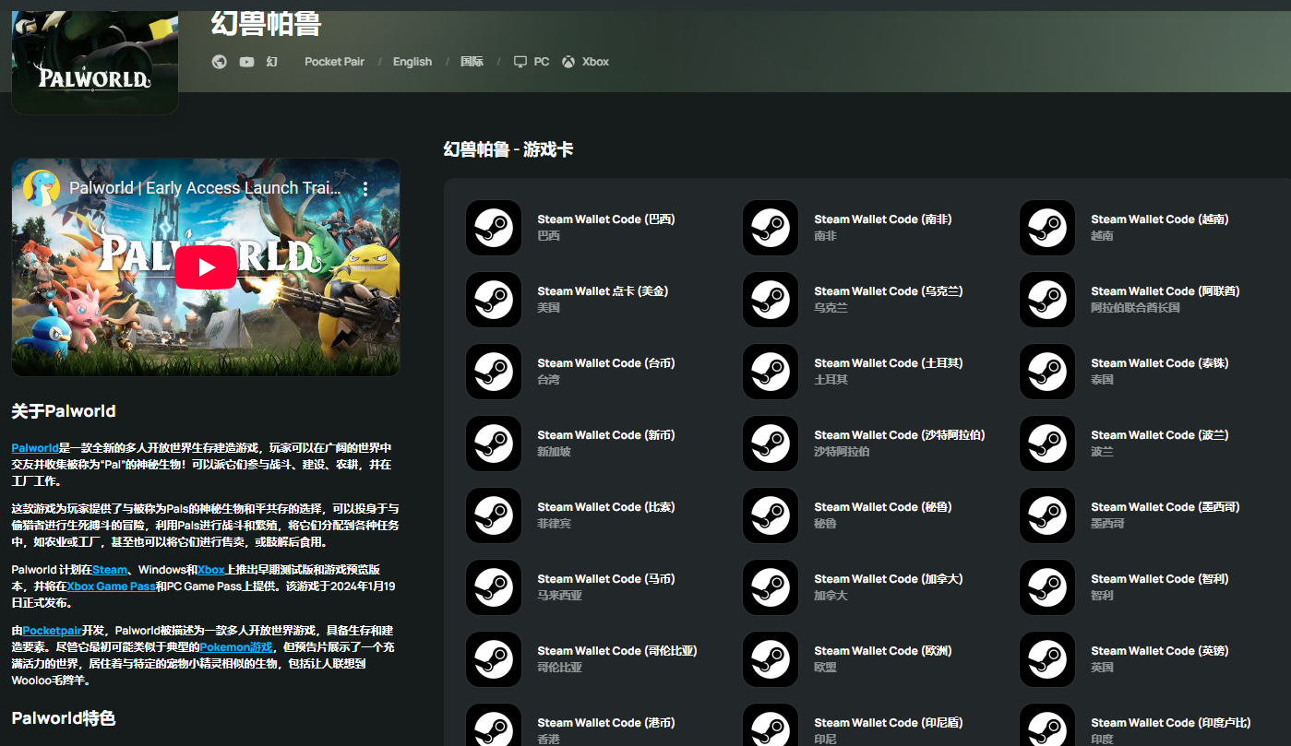This screenshot has height=746, width=1291.
Task: Open the YouTube icon link in header
Action: point(246,62)
